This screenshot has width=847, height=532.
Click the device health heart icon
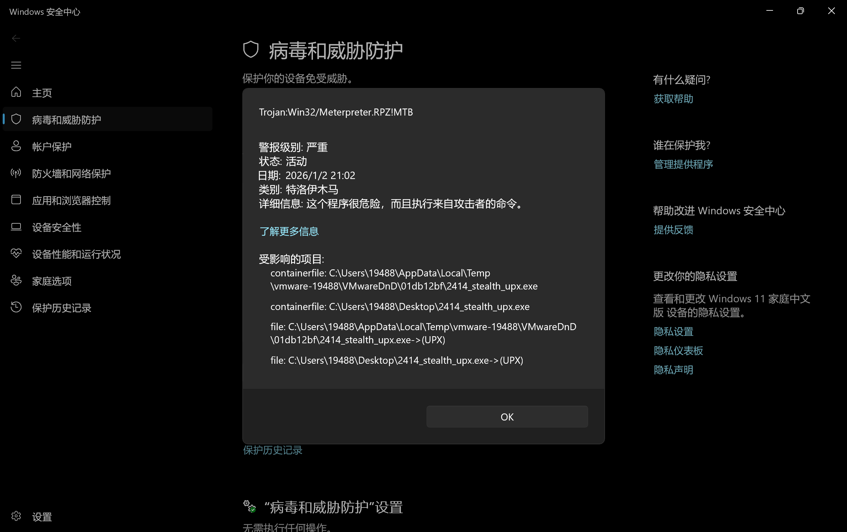point(16,254)
